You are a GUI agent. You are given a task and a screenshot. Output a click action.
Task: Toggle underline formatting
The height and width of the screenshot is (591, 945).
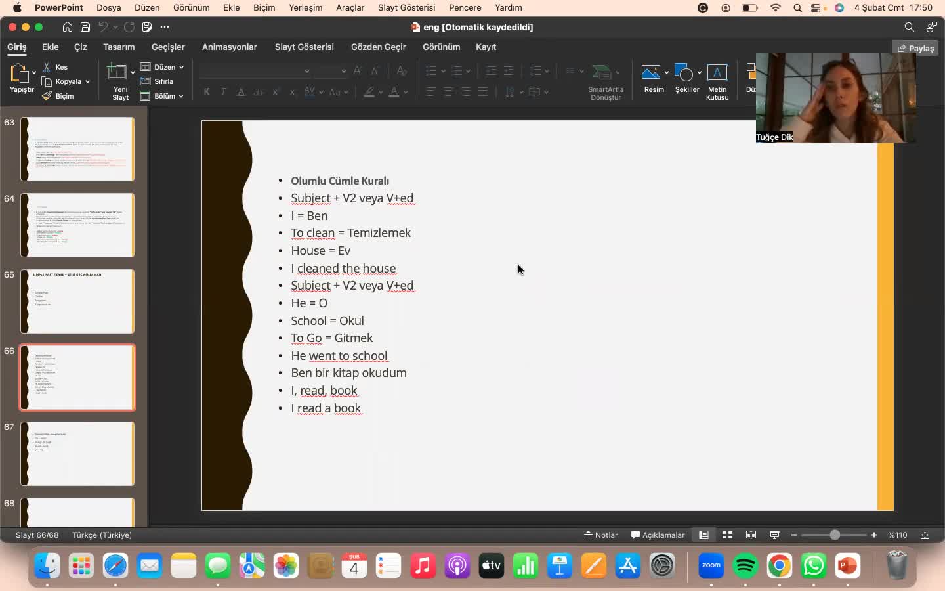241,92
